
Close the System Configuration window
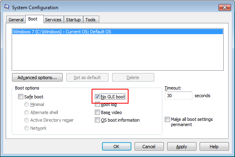click(x=225, y=7)
